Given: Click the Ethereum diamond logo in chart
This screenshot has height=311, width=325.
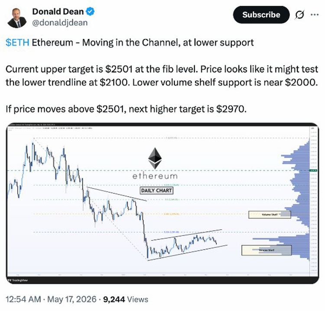Looking at the screenshot, I should tap(155, 158).
